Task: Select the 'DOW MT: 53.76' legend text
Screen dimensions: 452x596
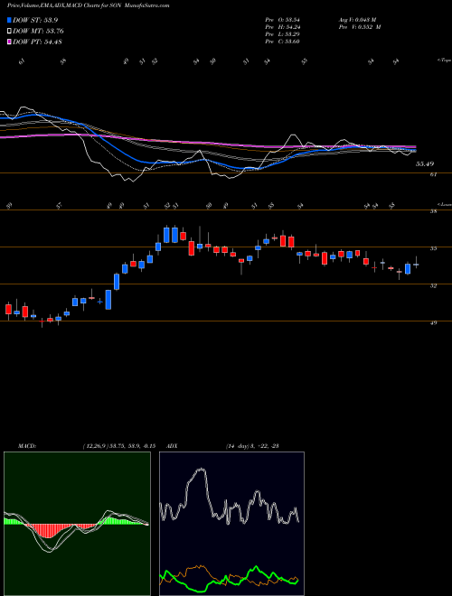Action: 39,32
